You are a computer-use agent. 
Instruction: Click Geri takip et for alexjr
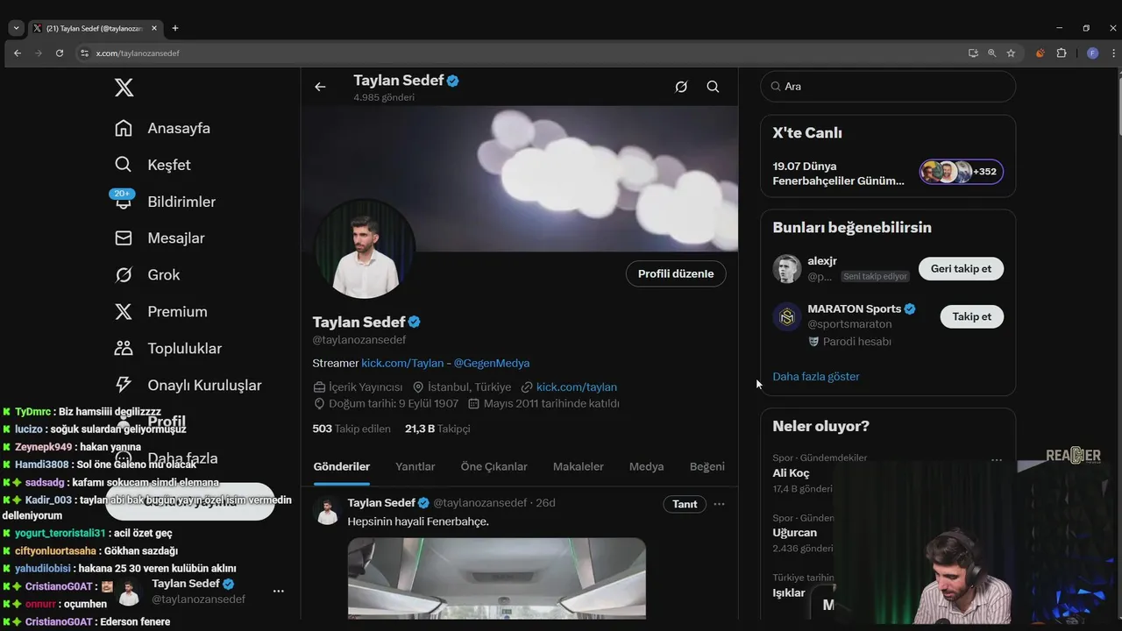961,269
